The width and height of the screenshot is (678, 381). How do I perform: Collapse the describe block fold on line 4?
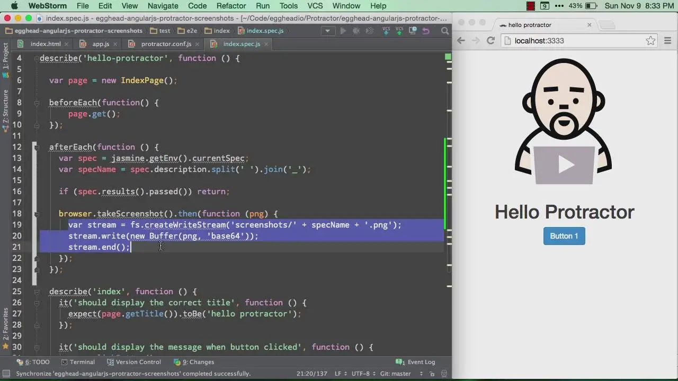37,58
